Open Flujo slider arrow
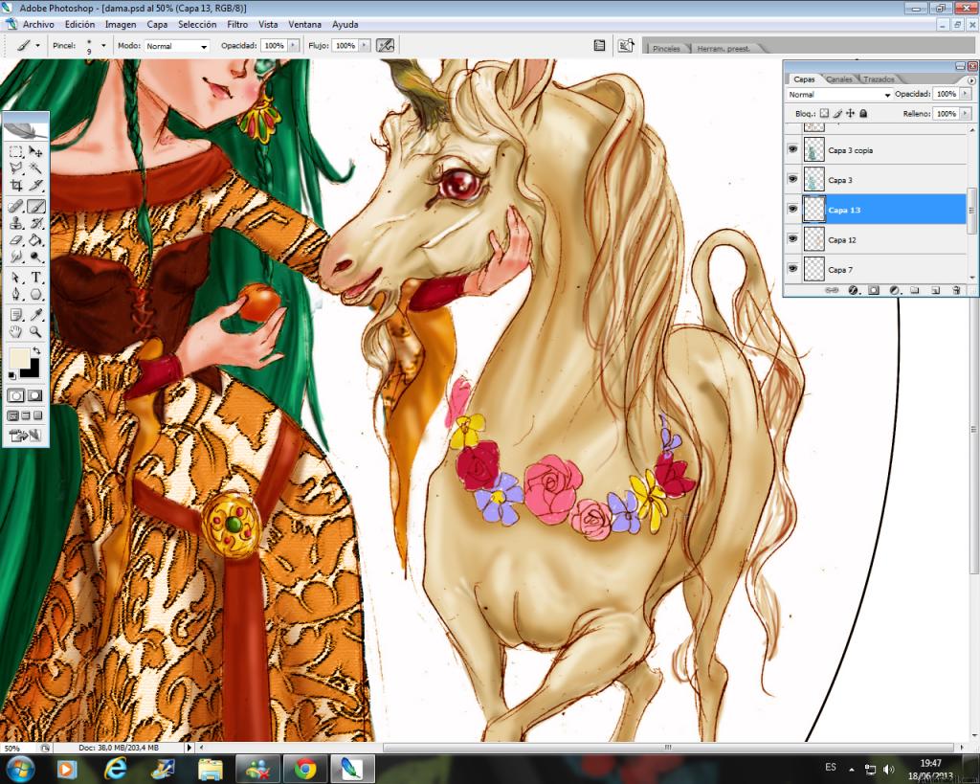Viewport: 980px width, 784px height. [x=365, y=46]
